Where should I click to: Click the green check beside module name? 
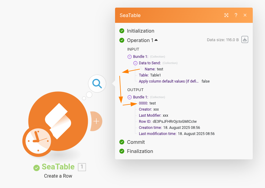click(37, 168)
